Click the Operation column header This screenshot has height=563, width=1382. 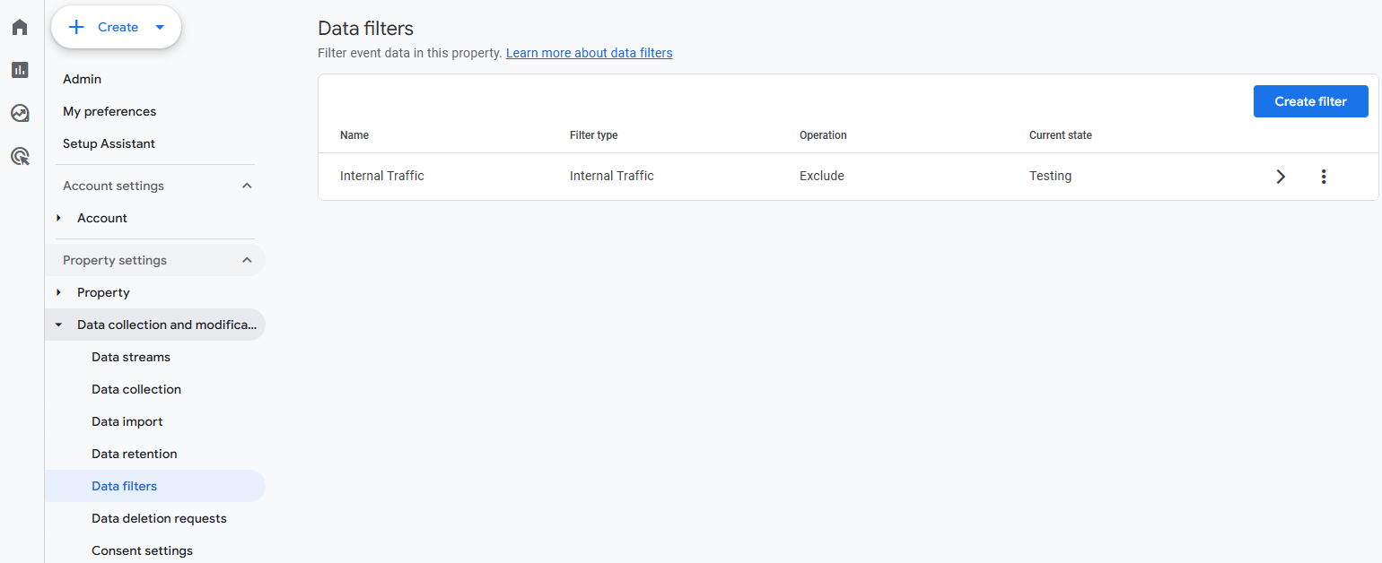[823, 135]
